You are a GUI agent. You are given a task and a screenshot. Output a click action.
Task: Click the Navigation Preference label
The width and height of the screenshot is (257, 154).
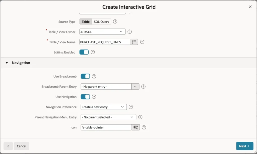[61, 107]
